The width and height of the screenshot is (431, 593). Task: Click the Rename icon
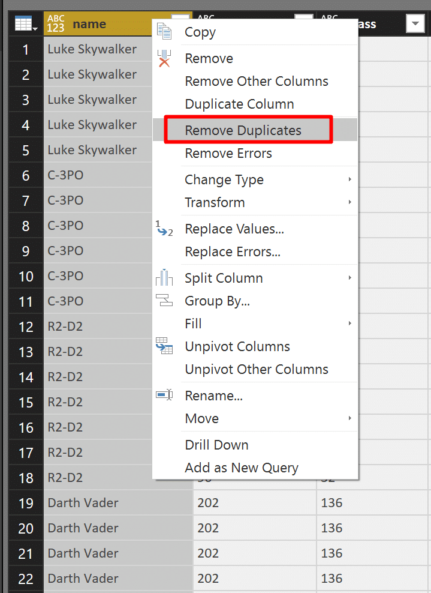(164, 395)
